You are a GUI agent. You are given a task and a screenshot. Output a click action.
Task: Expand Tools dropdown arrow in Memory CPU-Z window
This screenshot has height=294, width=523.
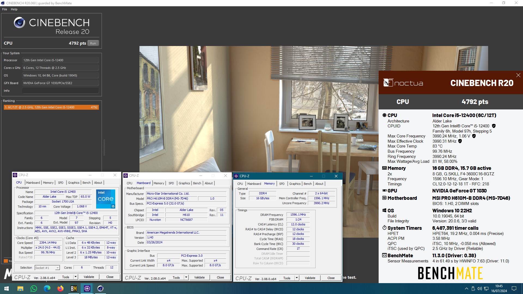(297, 278)
